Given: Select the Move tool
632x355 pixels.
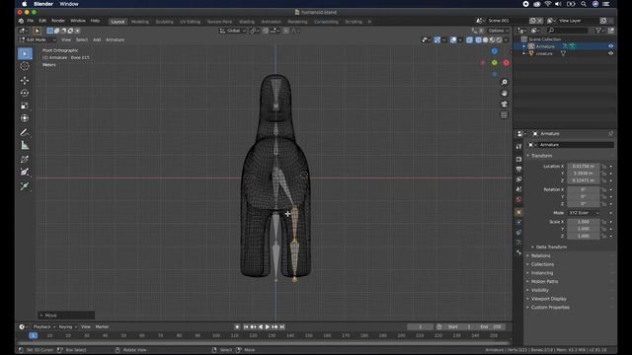Looking at the screenshot, I should [25, 80].
